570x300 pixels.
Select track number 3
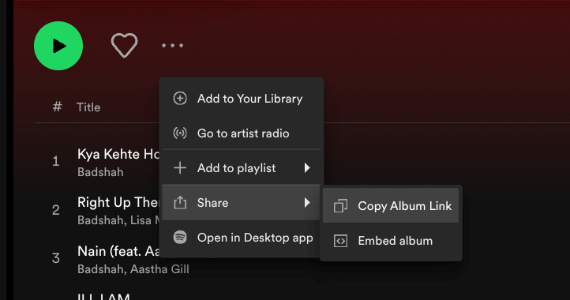coord(55,258)
